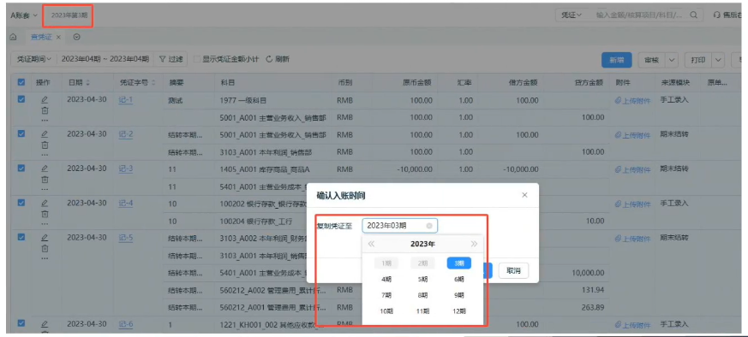The height and width of the screenshot is (337, 748).
Task: Go to next year in period picker
Action: tap(474, 244)
